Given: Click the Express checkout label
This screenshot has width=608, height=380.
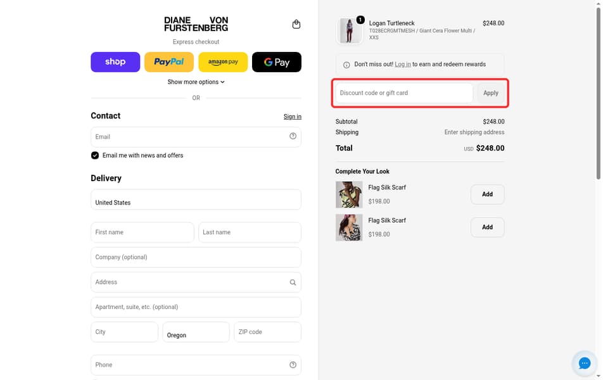Looking at the screenshot, I should click(x=196, y=42).
